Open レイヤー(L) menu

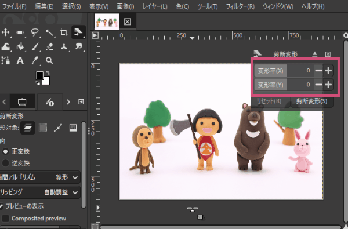click(x=155, y=6)
